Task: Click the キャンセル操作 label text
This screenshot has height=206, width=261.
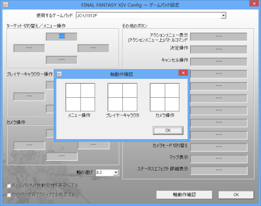Action: tap(175, 60)
